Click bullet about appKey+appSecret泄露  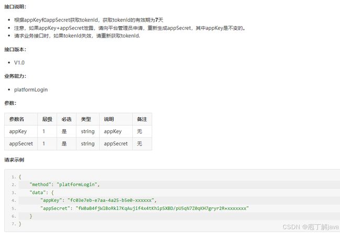point(130,28)
